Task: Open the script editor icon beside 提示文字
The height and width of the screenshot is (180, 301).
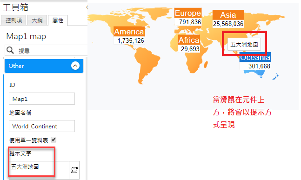Action: (x=74, y=170)
